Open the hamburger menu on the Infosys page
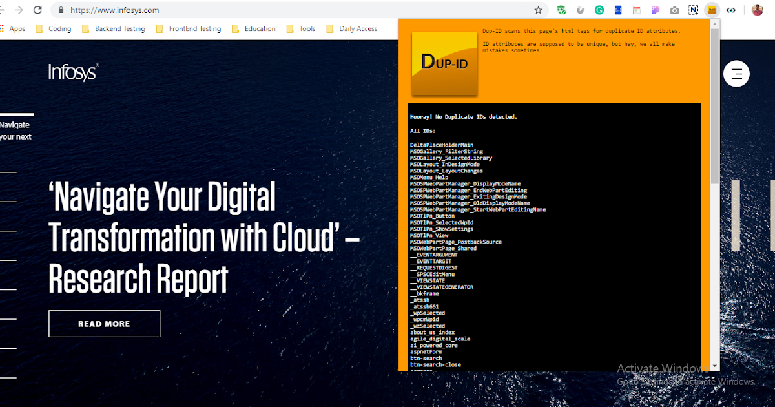775x407 pixels. tap(736, 74)
